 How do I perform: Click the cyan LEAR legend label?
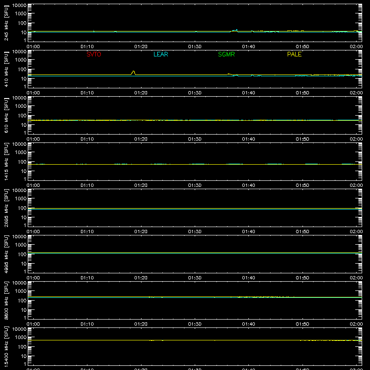coord(160,54)
